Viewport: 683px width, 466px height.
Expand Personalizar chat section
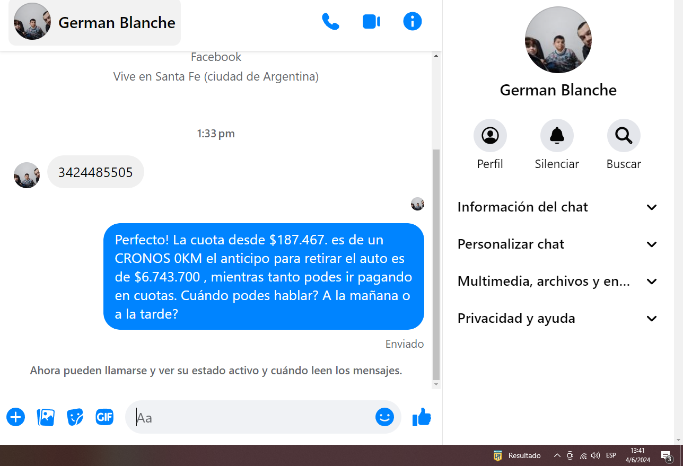pyautogui.click(x=557, y=244)
